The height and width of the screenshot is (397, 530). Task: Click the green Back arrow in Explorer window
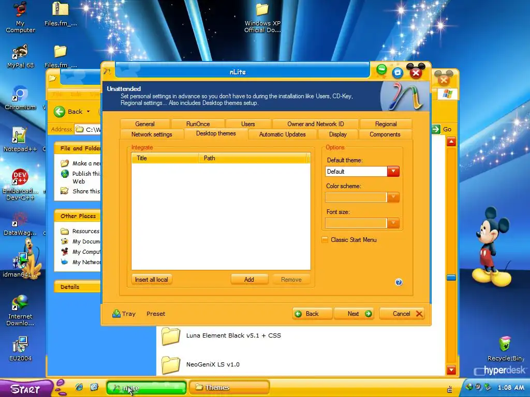(x=60, y=112)
